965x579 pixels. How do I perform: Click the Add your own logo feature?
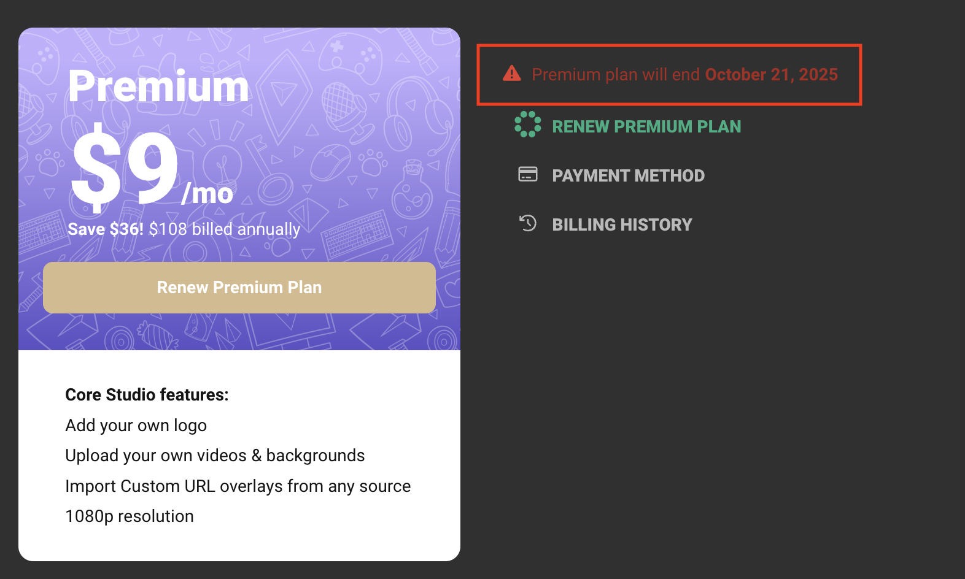pos(136,425)
